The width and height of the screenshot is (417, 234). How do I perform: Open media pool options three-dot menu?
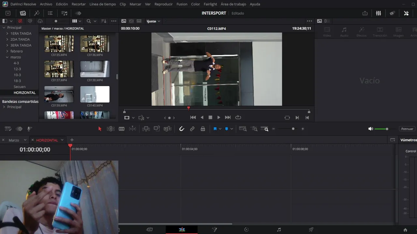pos(114,21)
